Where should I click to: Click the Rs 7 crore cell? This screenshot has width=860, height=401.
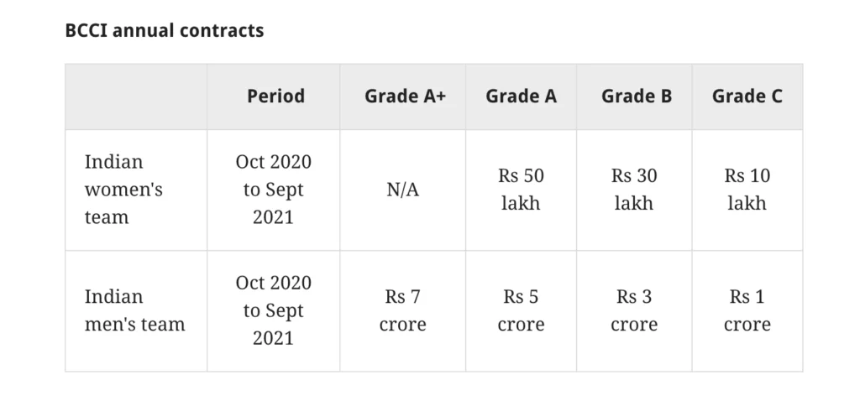(x=402, y=310)
